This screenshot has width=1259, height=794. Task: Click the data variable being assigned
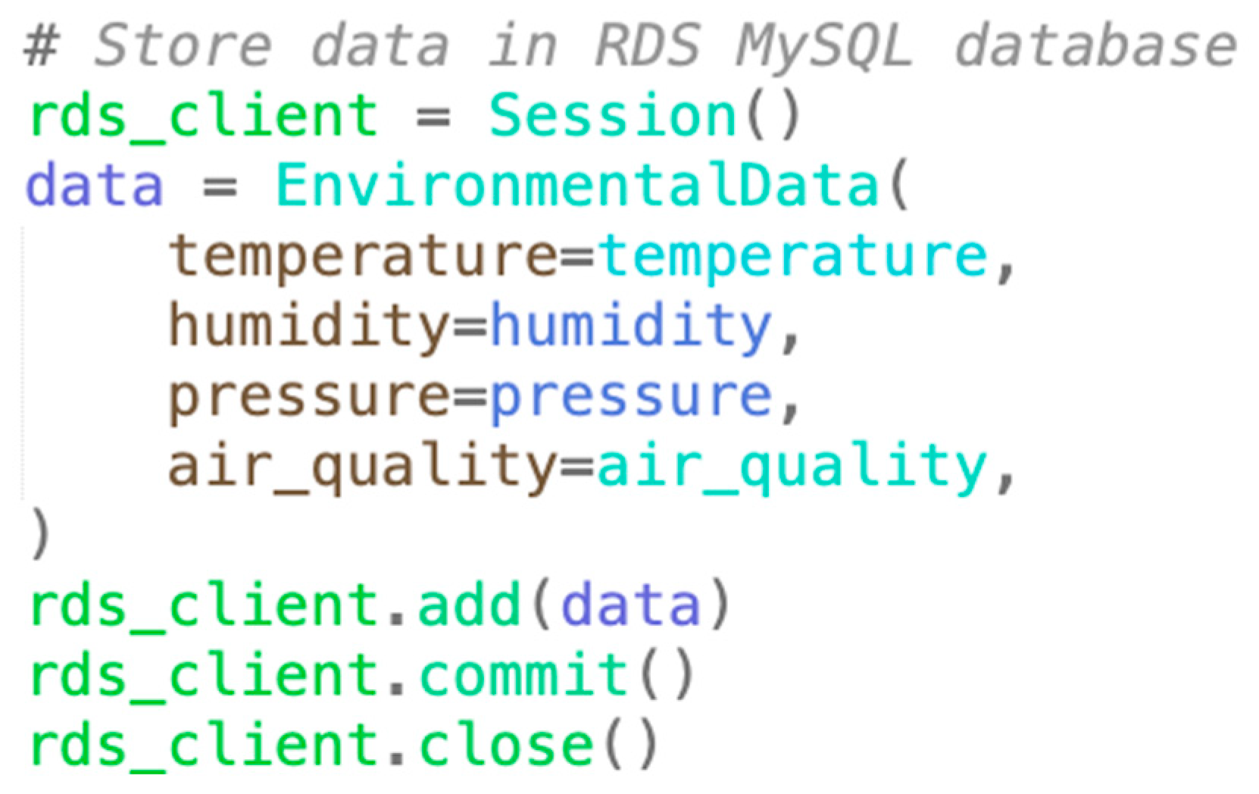pyautogui.click(x=95, y=186)
